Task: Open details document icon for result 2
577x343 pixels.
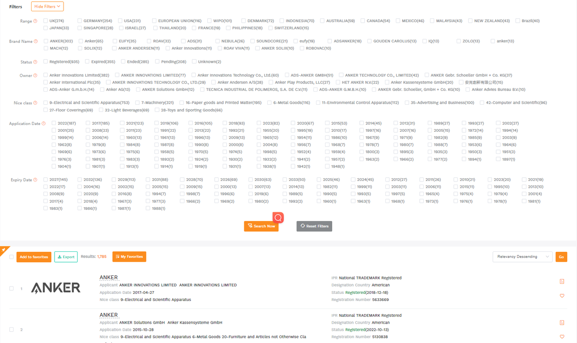Action: pyautogui.click(x=562, y=323)
